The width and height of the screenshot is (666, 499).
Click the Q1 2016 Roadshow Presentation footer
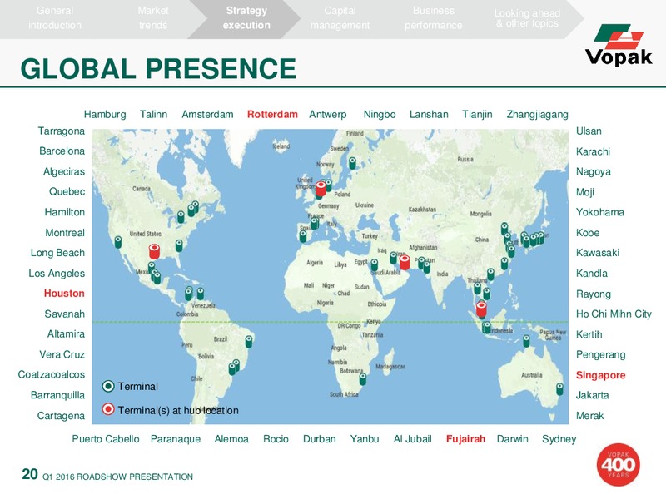point(117,477)
